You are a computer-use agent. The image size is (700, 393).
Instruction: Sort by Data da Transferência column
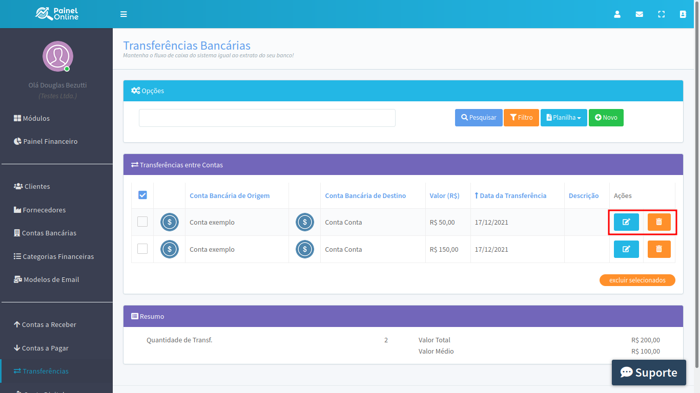tap(510, 195)
